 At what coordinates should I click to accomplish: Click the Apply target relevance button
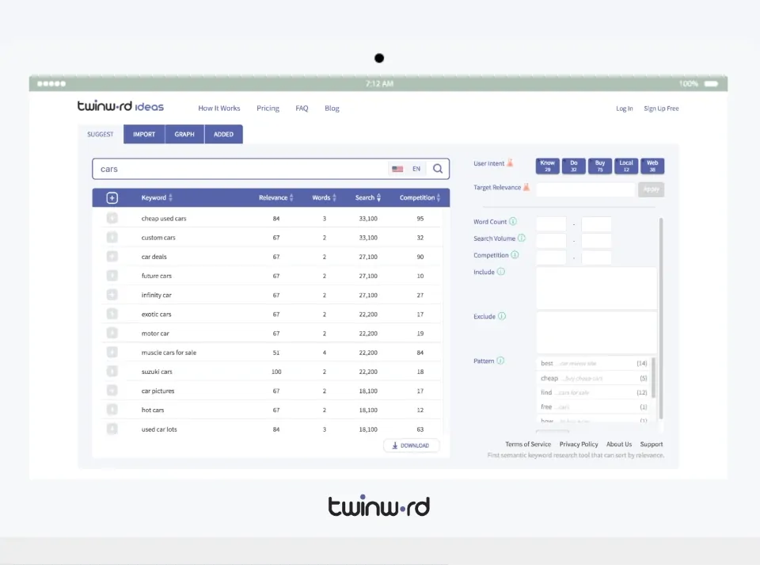(x=652, y=189)
